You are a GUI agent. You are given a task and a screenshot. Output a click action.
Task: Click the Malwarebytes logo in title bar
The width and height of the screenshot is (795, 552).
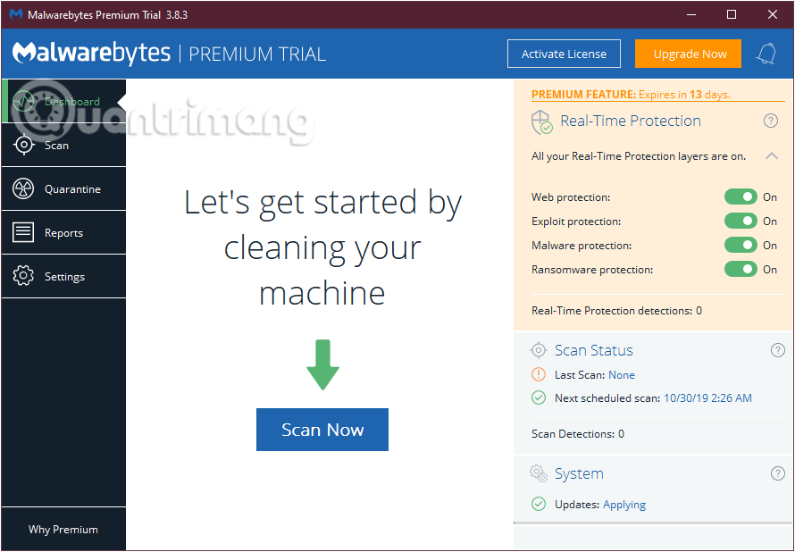coord(16,14)
